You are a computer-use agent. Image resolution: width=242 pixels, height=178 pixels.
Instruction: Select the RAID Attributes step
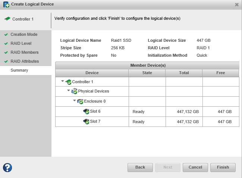25,61
